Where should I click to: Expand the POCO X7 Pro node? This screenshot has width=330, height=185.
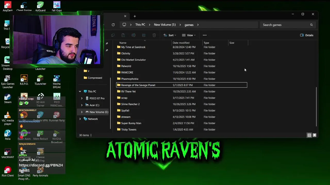pos(82,98)
